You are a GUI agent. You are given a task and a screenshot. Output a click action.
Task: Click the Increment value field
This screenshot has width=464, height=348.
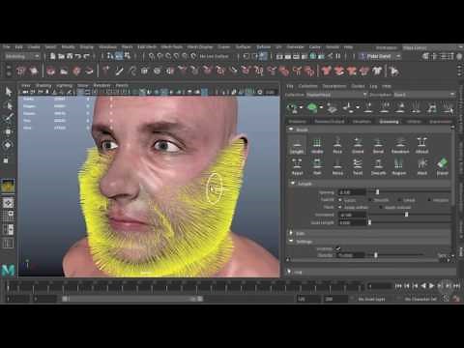coord(352,215)
